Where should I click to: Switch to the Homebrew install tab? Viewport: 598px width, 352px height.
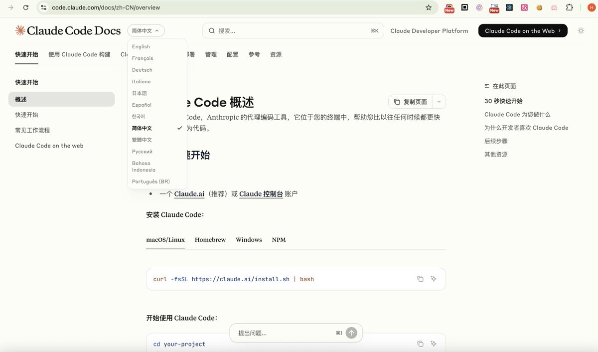210,240
